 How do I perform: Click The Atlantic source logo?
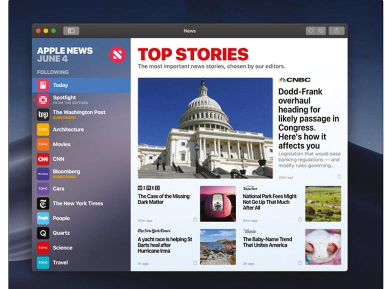tap(249, 231)
